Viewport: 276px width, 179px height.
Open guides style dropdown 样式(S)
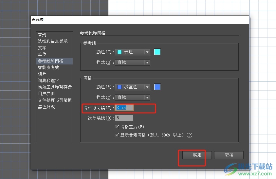133,63
